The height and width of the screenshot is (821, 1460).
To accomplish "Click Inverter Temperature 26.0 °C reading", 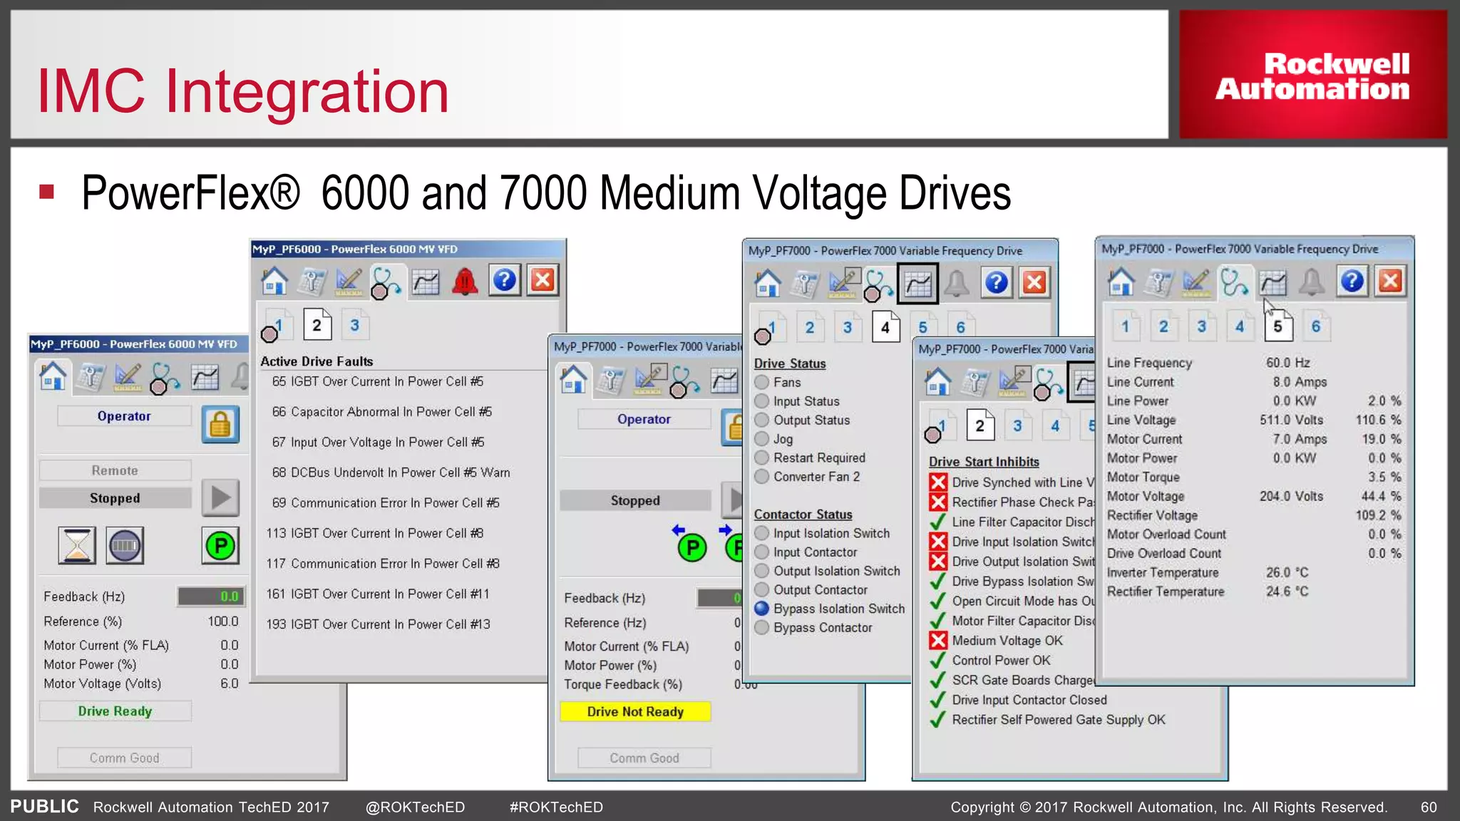I will [x=1287, y=572].
